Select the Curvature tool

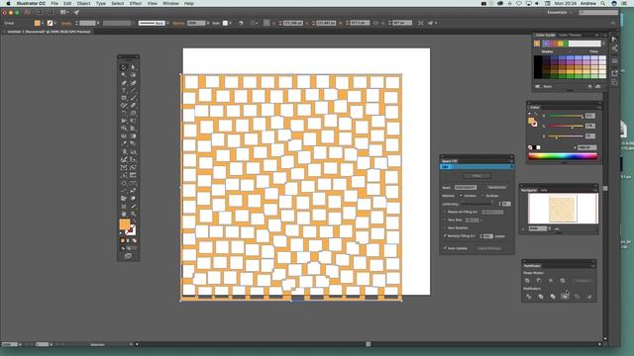(x=133, y=83)
